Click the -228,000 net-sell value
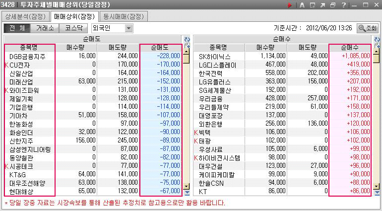The width and height of the screenshot is (382, 211). tap(168, 56)
